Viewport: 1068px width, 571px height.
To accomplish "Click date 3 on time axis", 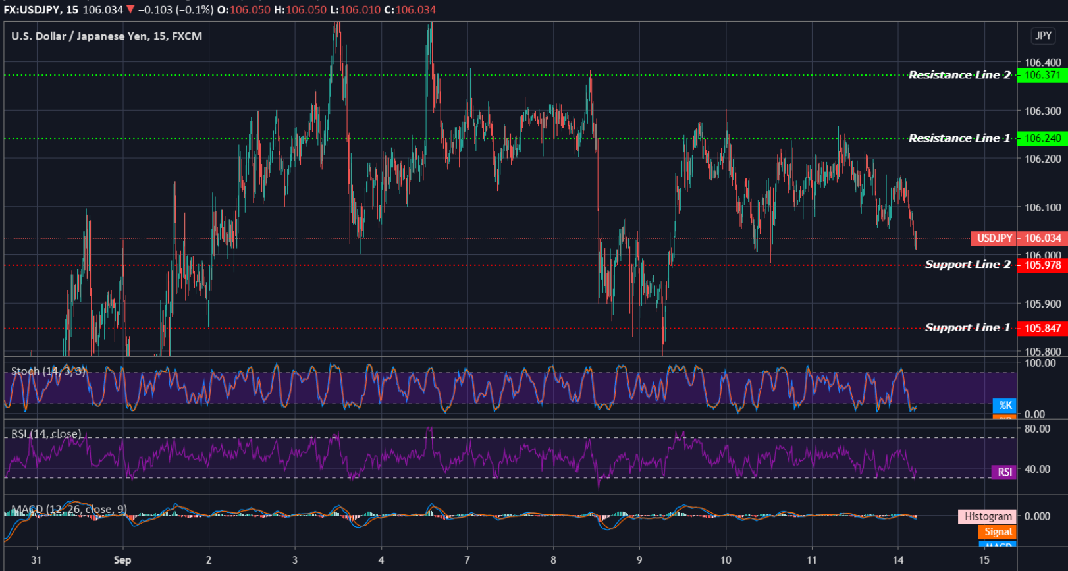I will tap(295, 560).
